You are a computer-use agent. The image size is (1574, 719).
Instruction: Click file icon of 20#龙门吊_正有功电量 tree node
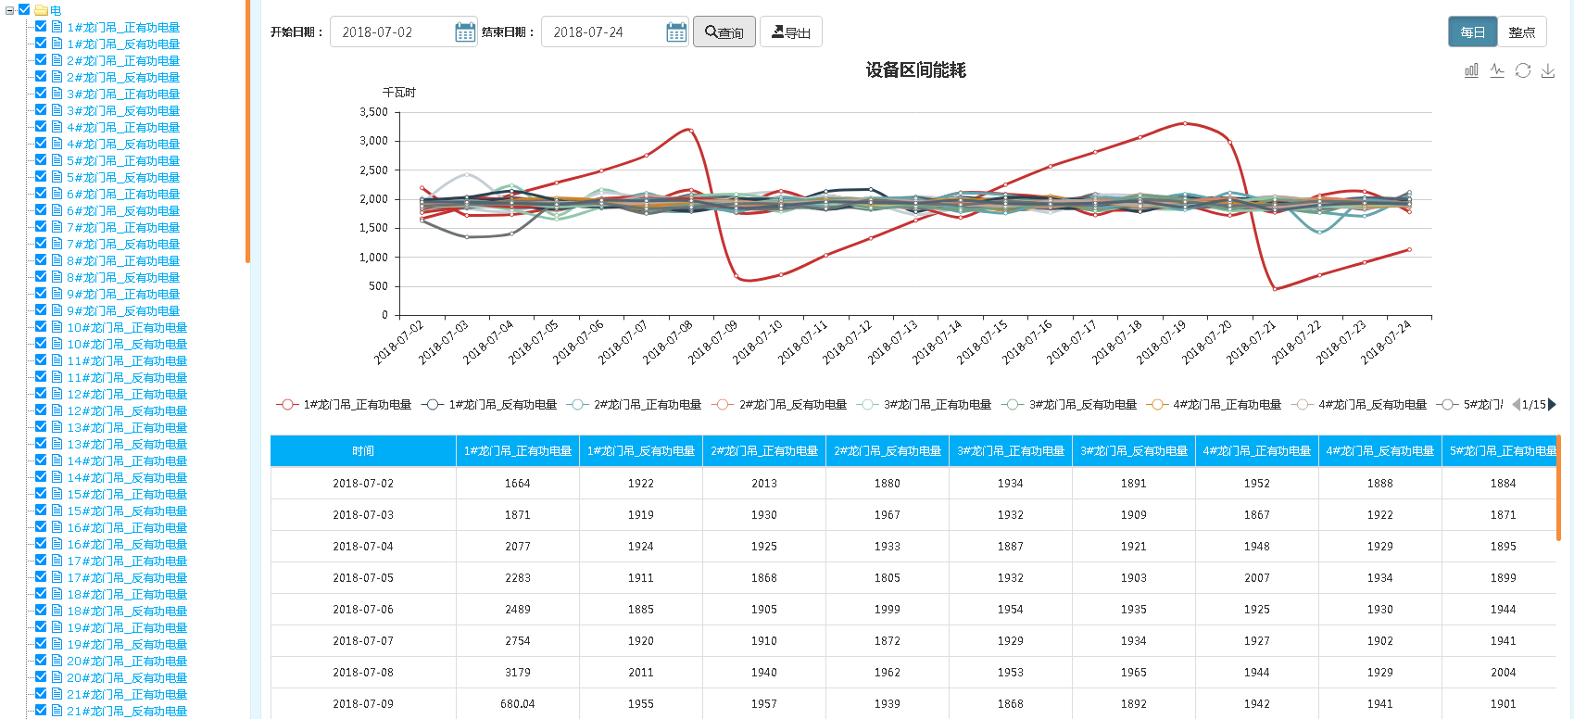[x=57, y=661]
